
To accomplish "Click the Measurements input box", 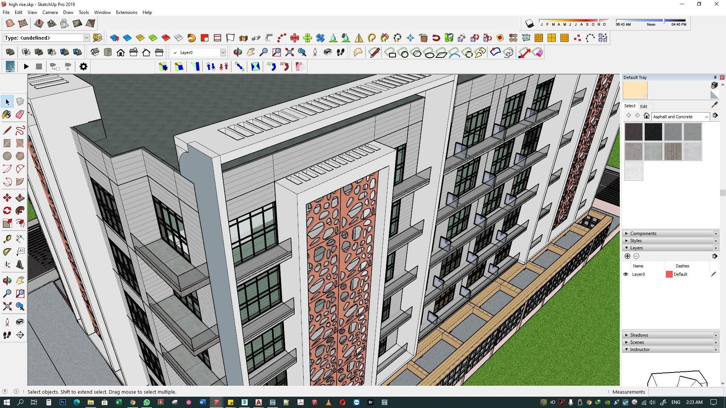I will (686, 392).
